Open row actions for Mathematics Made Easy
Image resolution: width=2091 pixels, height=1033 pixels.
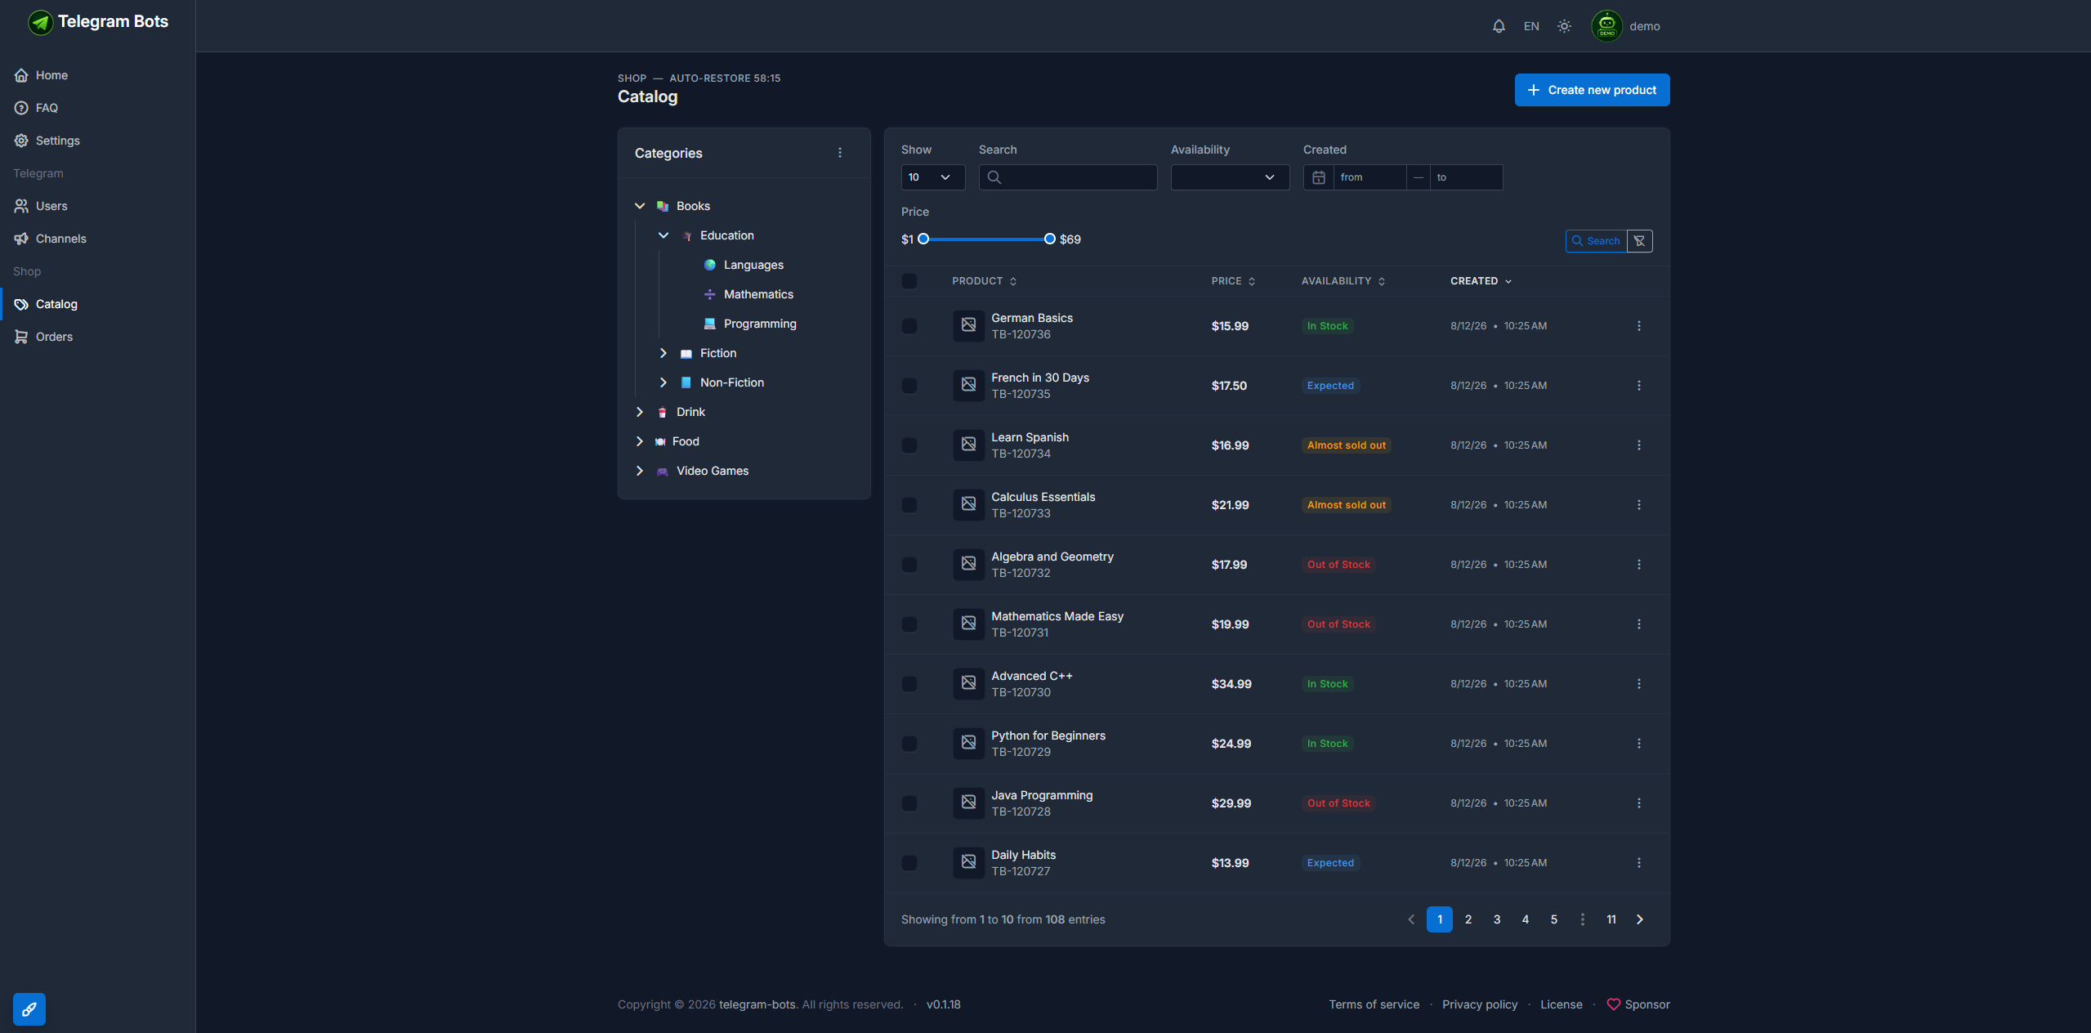coord(1639,624)
